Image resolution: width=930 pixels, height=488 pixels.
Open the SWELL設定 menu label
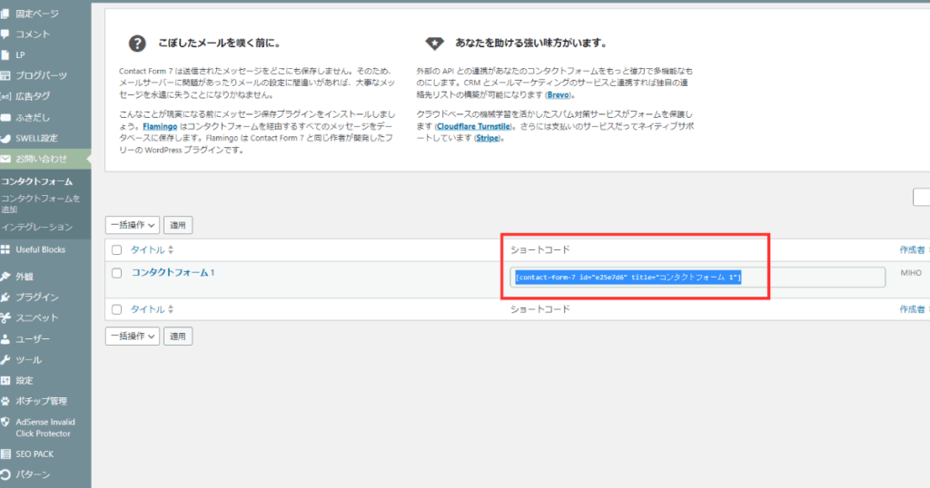pyautogui.click(x=36, y=139)
